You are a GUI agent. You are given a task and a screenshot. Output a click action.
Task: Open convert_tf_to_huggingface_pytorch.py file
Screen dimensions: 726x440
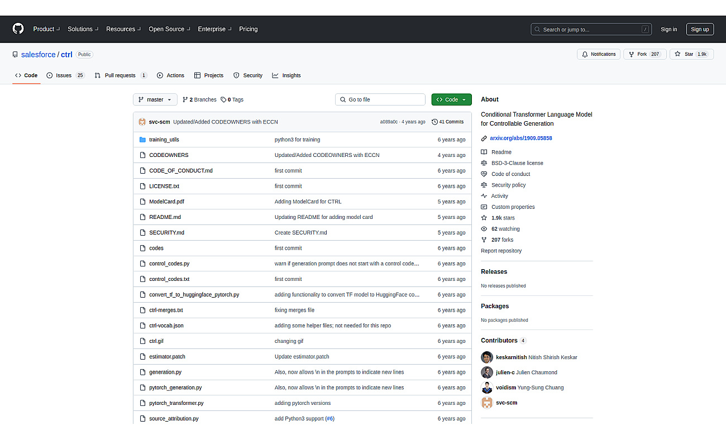point(194,294)
